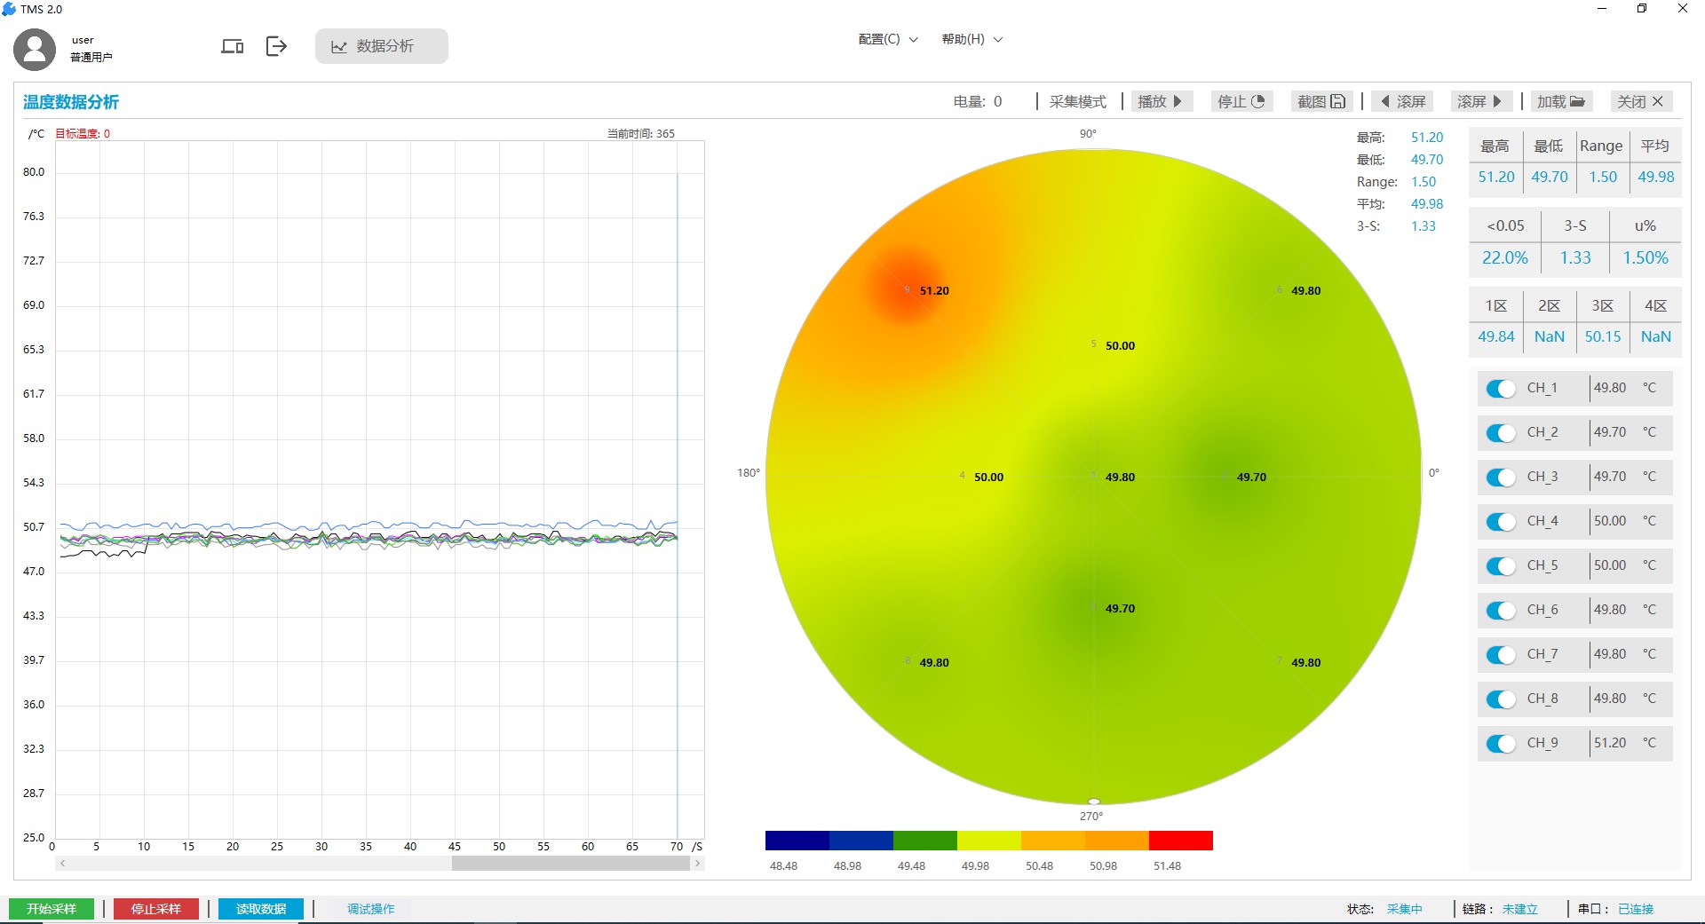Screen dimensions: 1705x924
Task: Click the red color legend swatch
Action: click(1180, 841)
